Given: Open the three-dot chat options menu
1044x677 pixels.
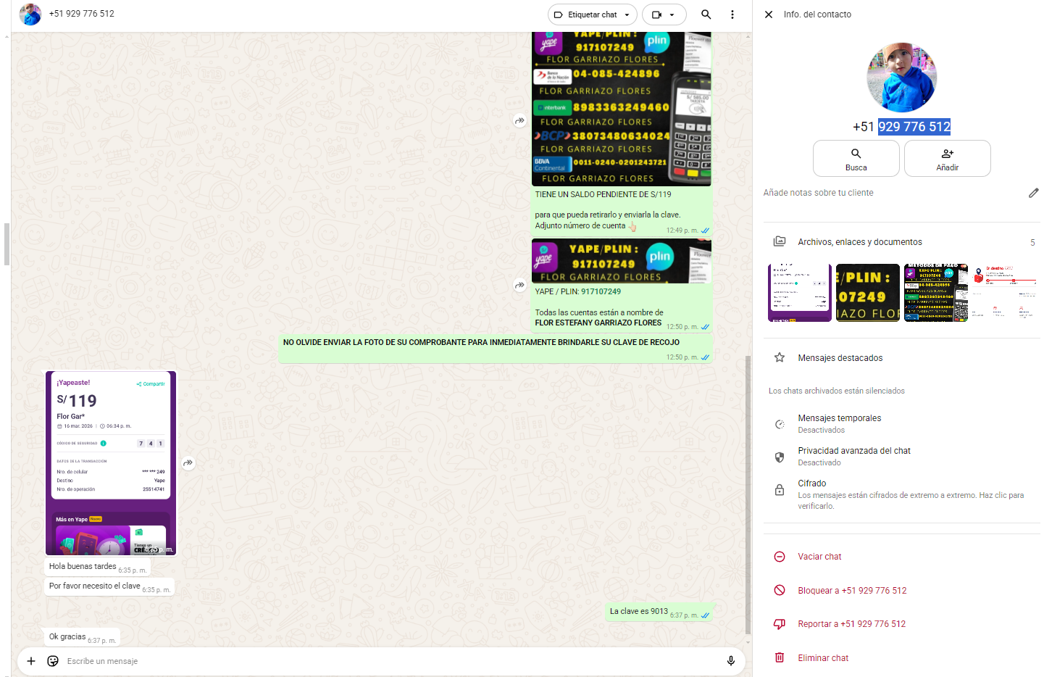Looking at the screenshot, I should click(x=732, y=14).
